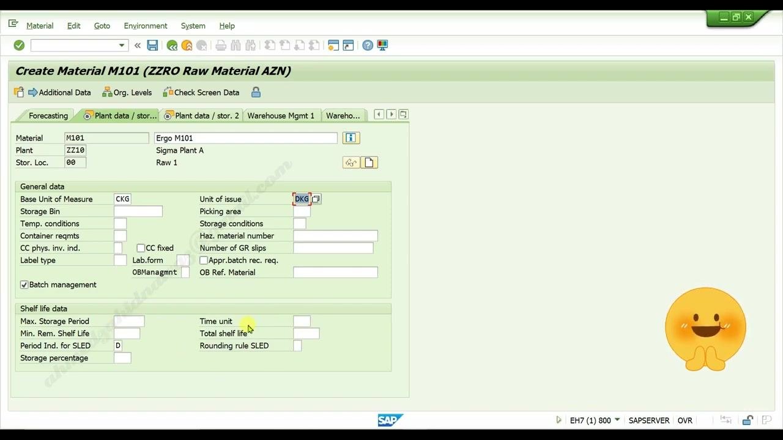Click the green Enter checkmark icon
The height and width of the screenshot is (440, 783).
point(19,45)
